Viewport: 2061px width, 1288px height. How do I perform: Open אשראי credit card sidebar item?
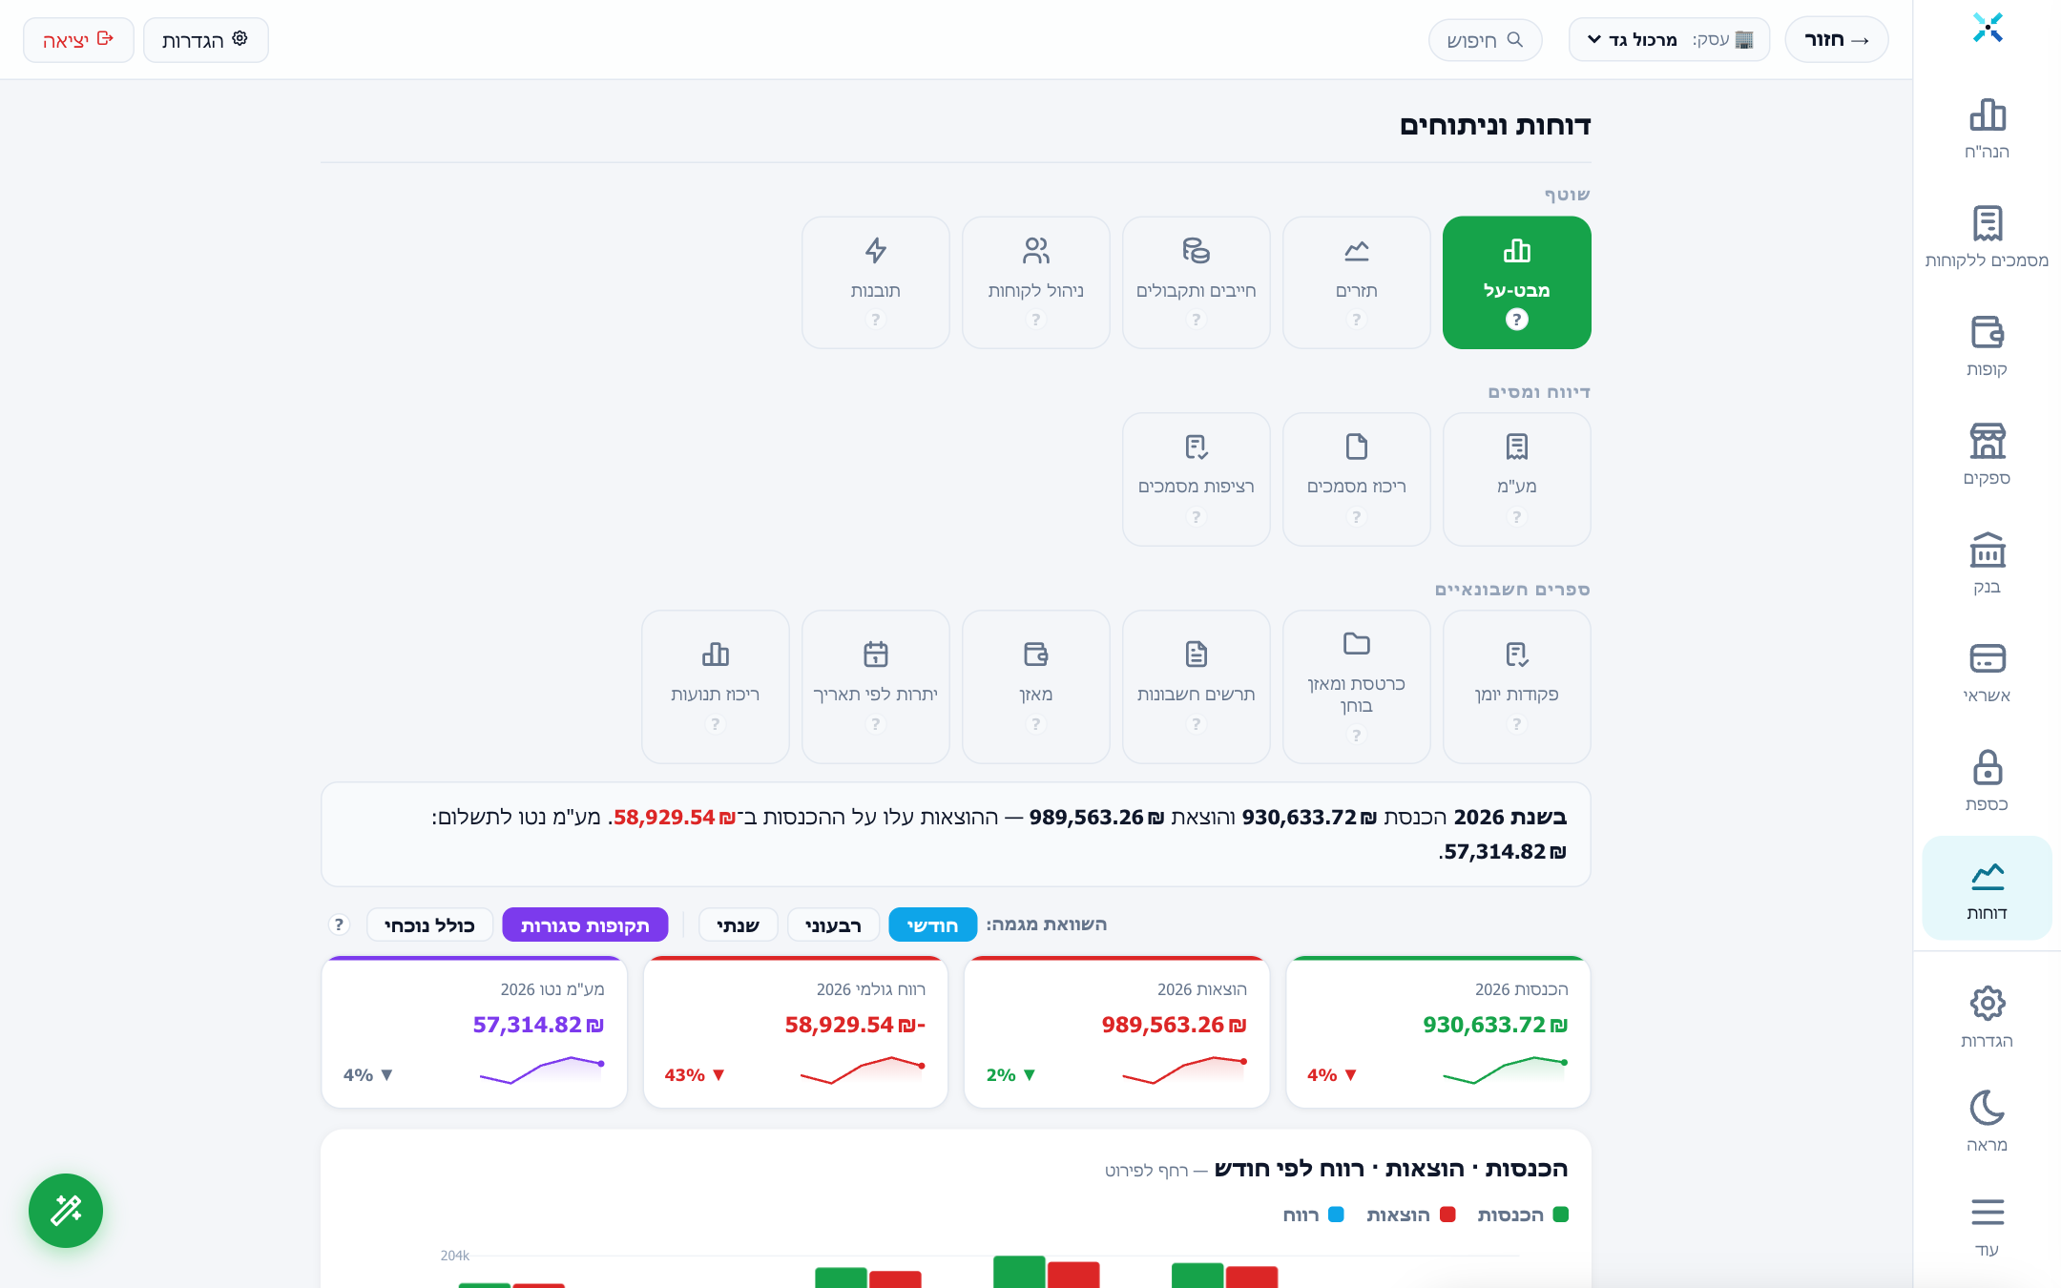point(1987,673)
